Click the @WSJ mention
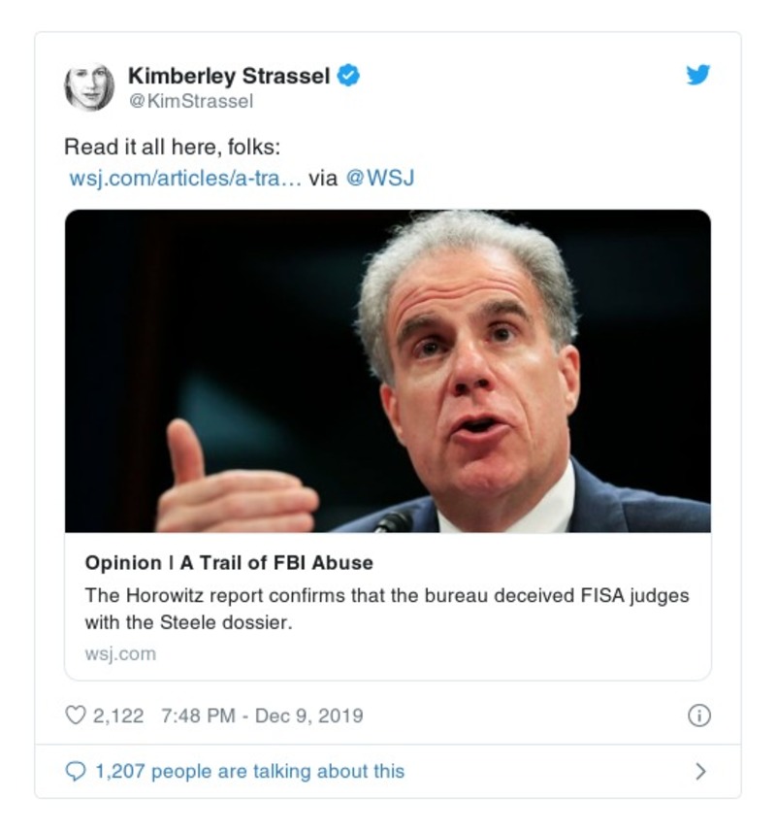 380,179
